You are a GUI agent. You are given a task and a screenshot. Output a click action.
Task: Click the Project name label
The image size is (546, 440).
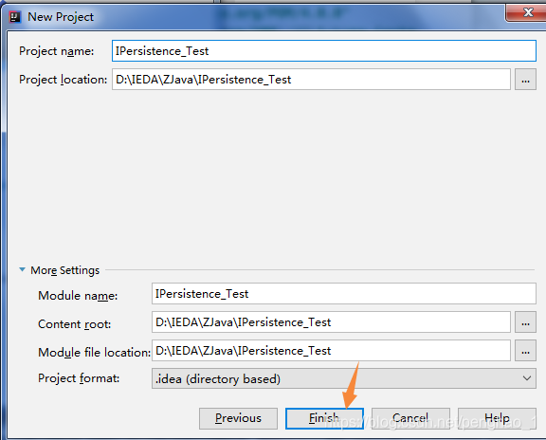tap(57, 51)
